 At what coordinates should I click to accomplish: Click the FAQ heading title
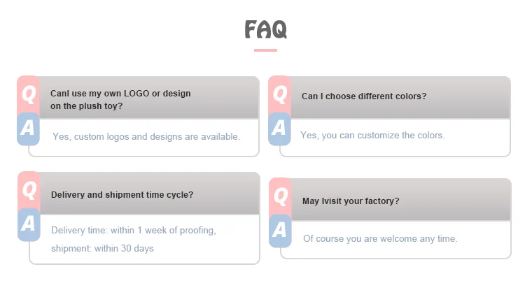tap(265, 29)
